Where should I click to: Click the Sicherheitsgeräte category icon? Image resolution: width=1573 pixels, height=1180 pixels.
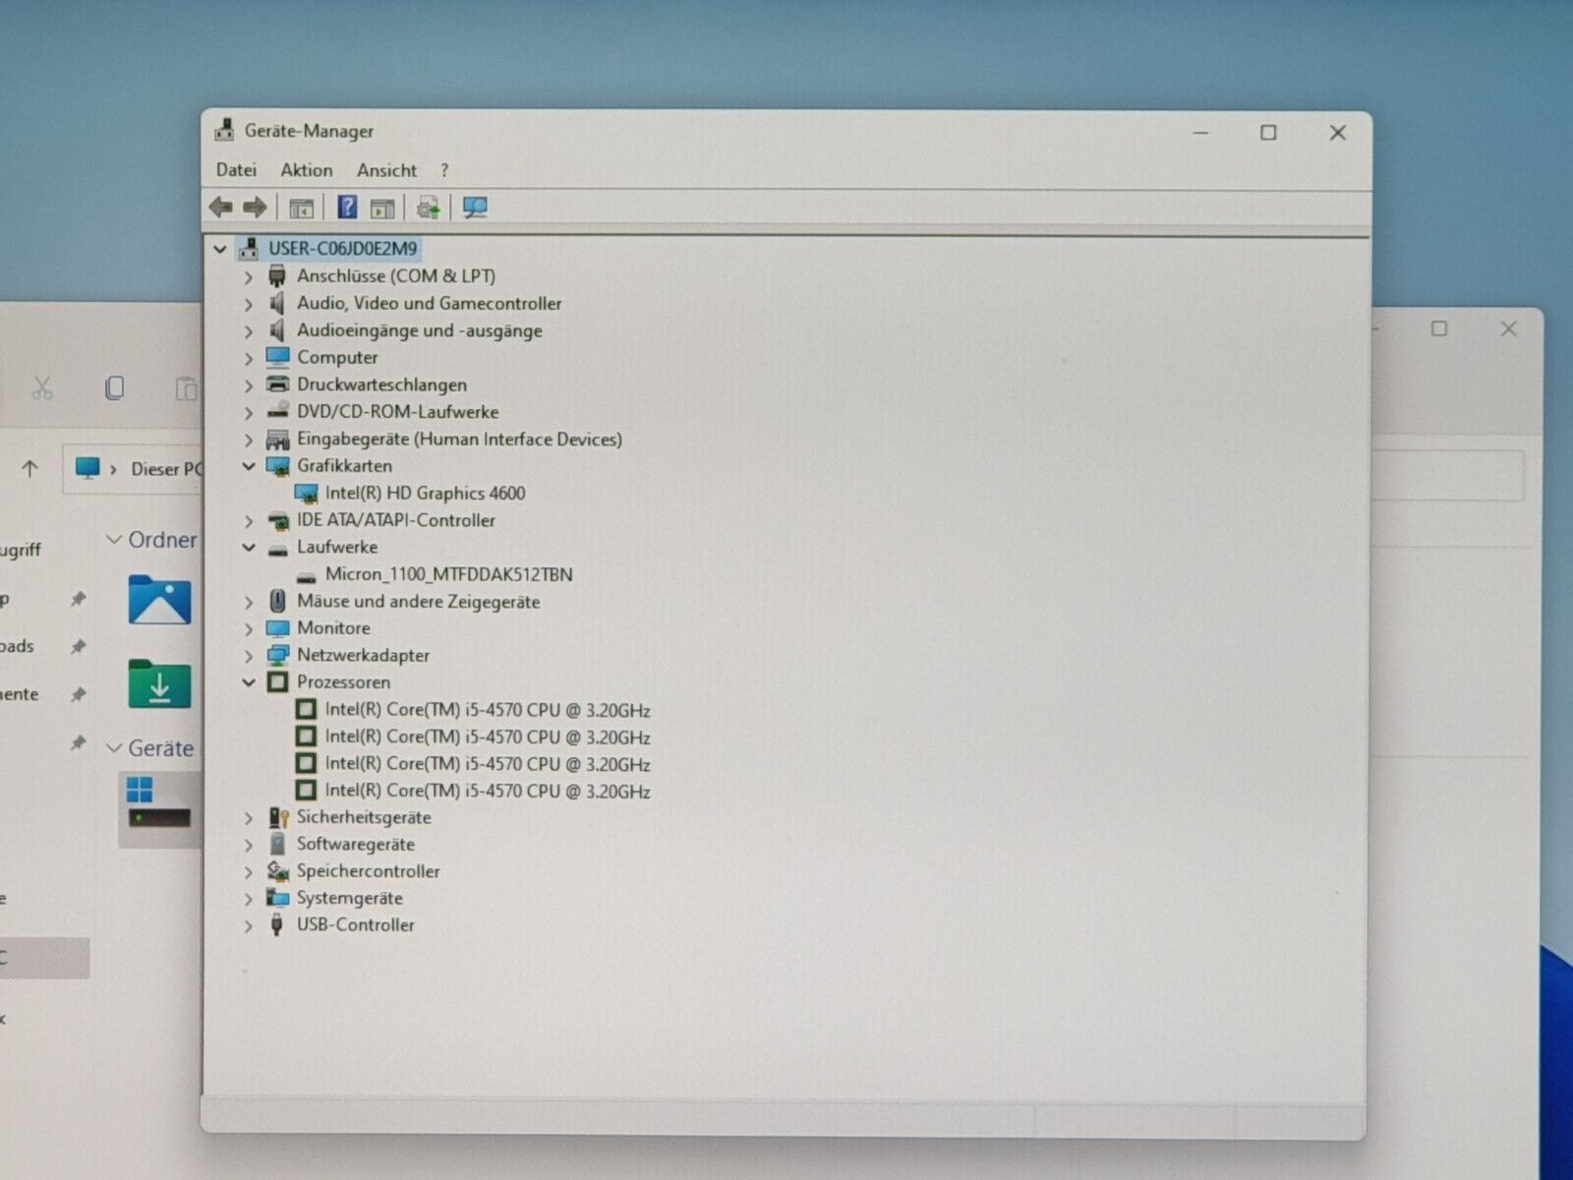(278, 817)
